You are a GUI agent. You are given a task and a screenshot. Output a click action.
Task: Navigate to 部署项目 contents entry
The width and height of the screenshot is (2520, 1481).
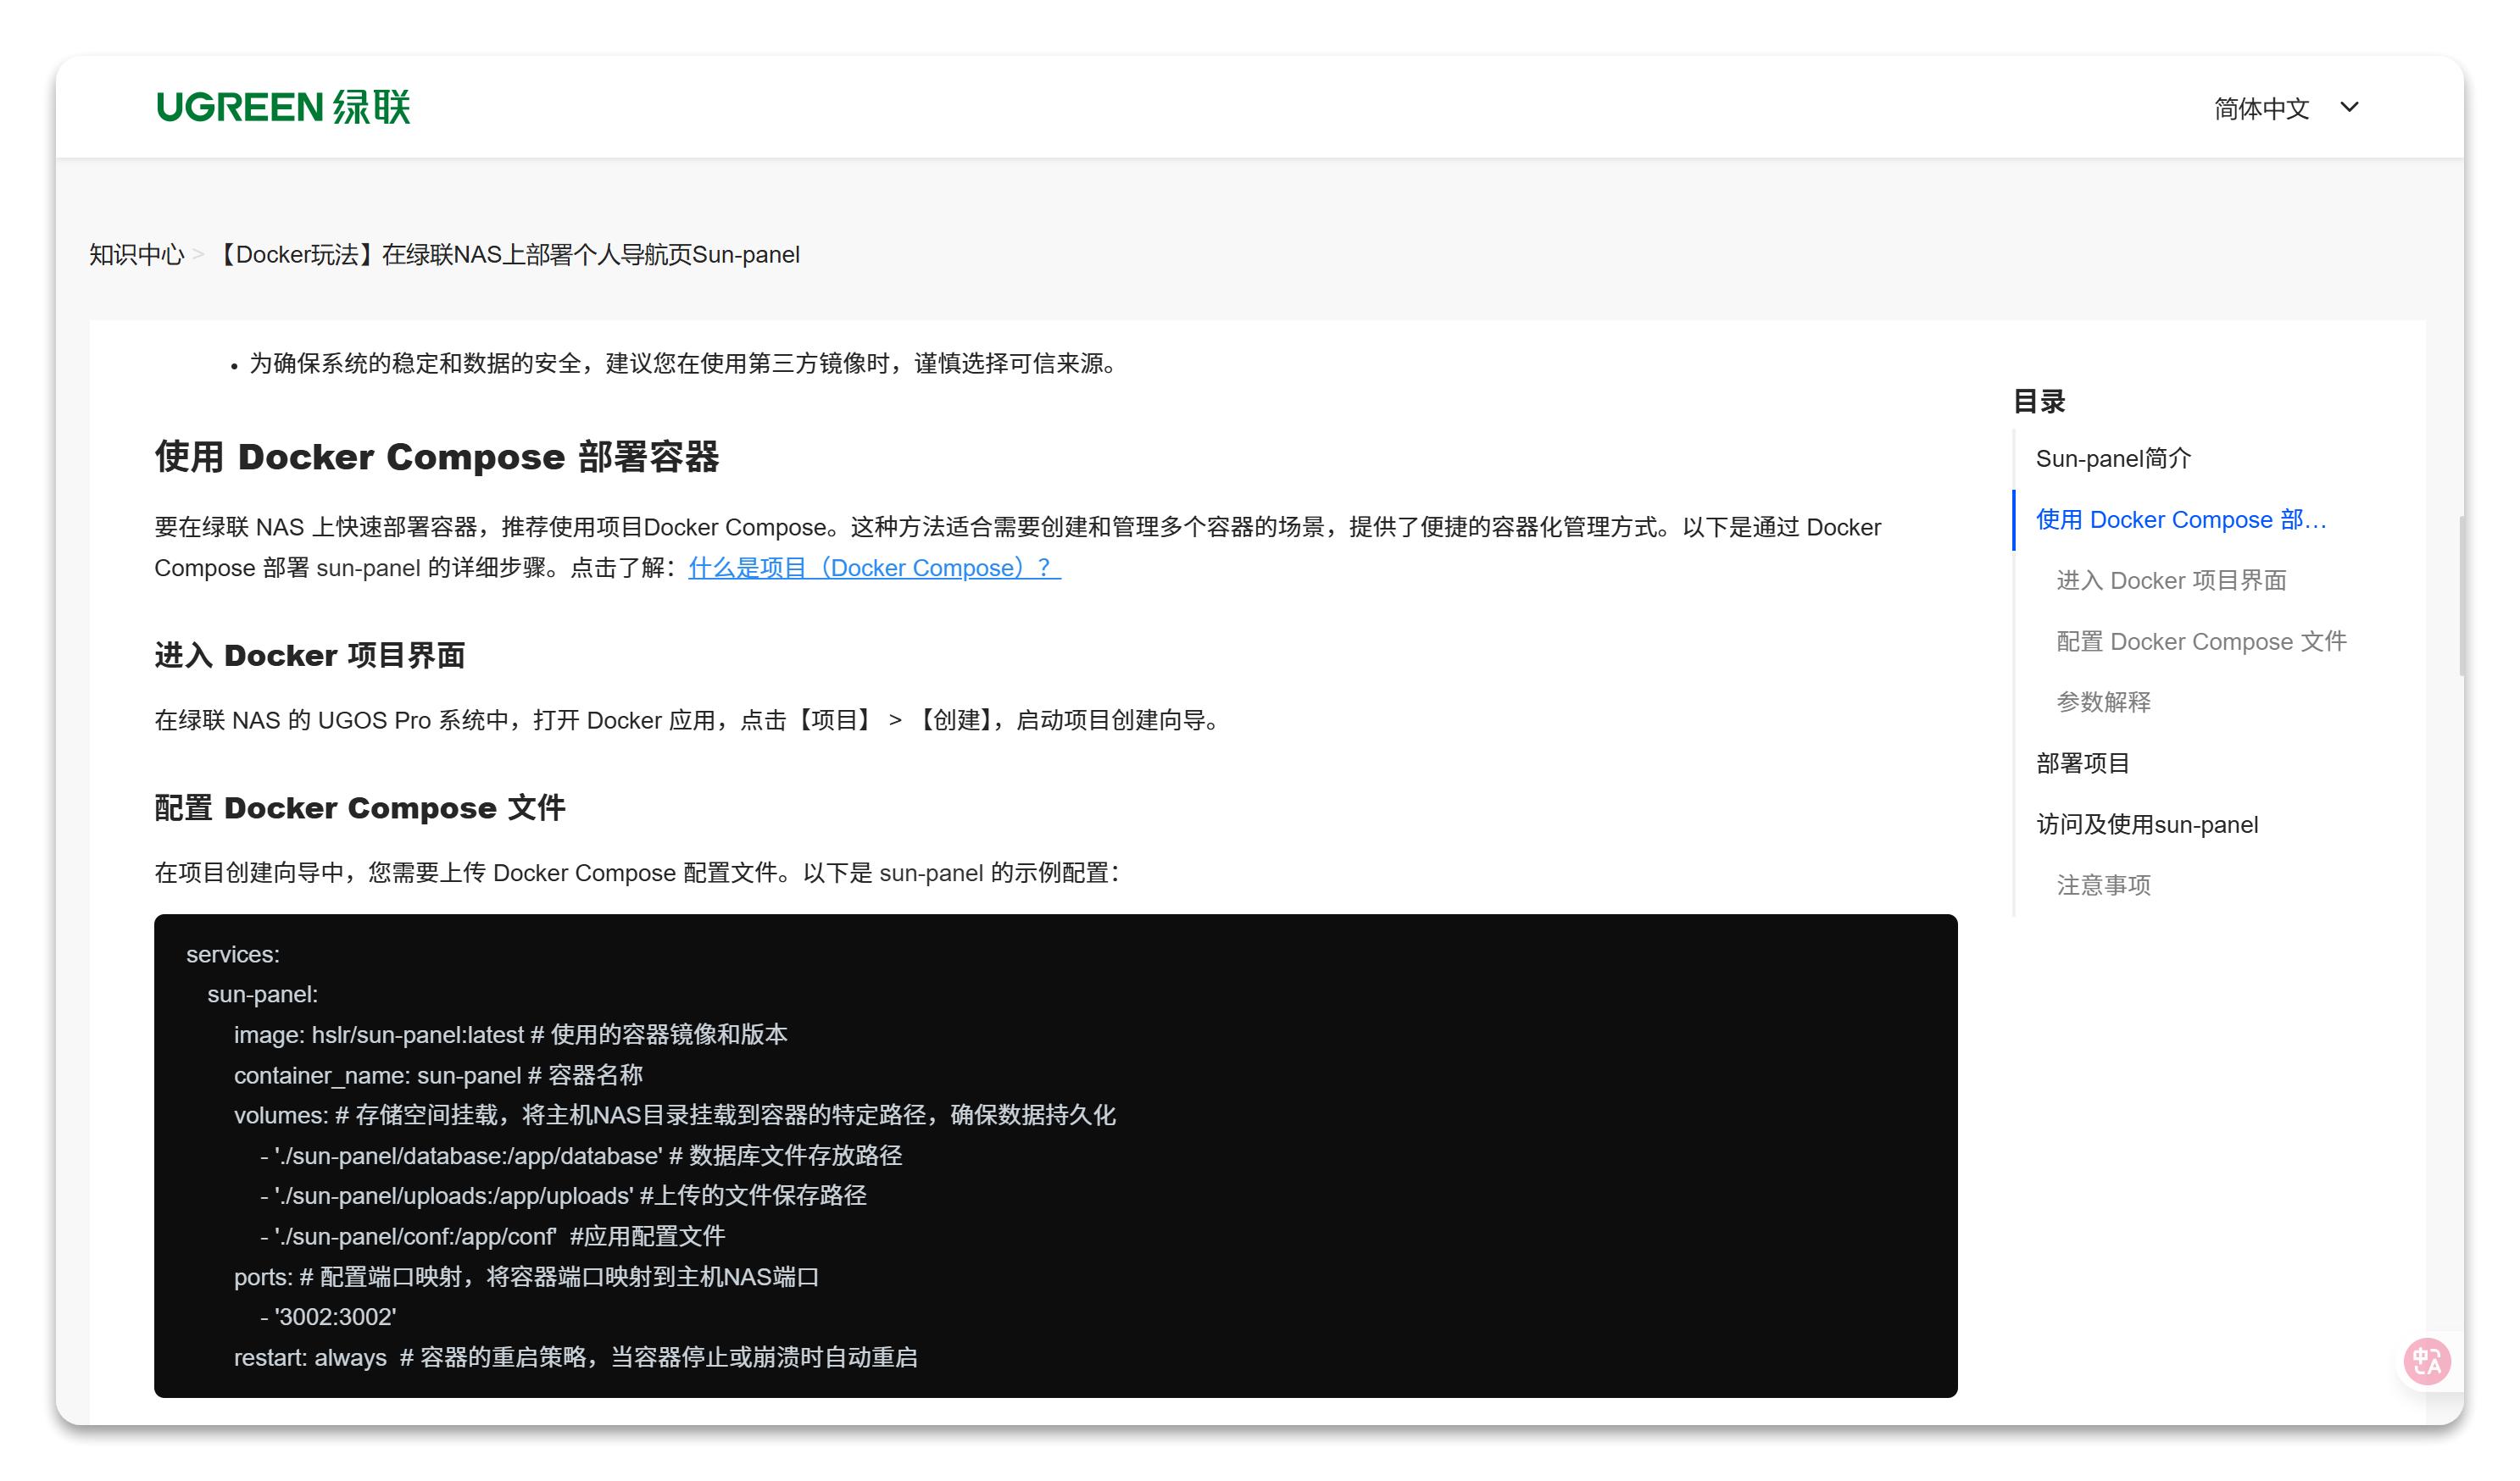(2083, 763)
